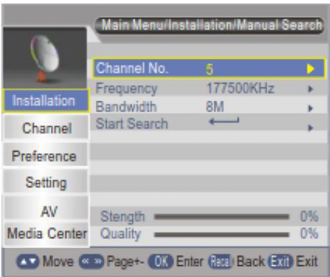Click the Stength signal bar
This screenshot has width=330, height=277.
point(222,216)
